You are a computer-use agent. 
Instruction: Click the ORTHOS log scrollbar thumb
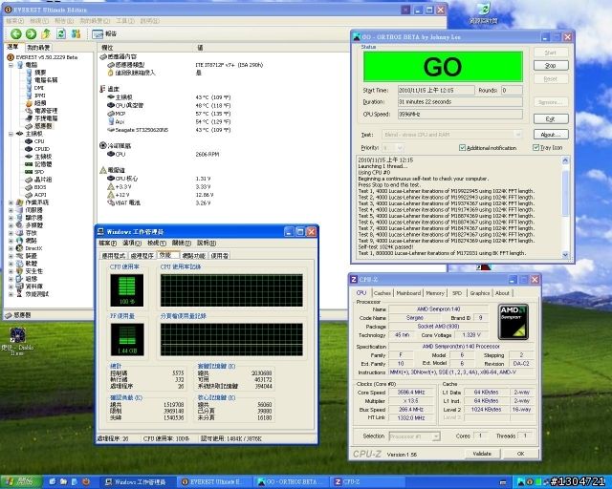click(565, 193)
